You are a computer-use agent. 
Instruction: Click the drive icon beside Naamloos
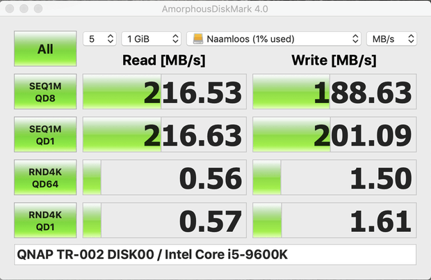(x=198, y=39)
